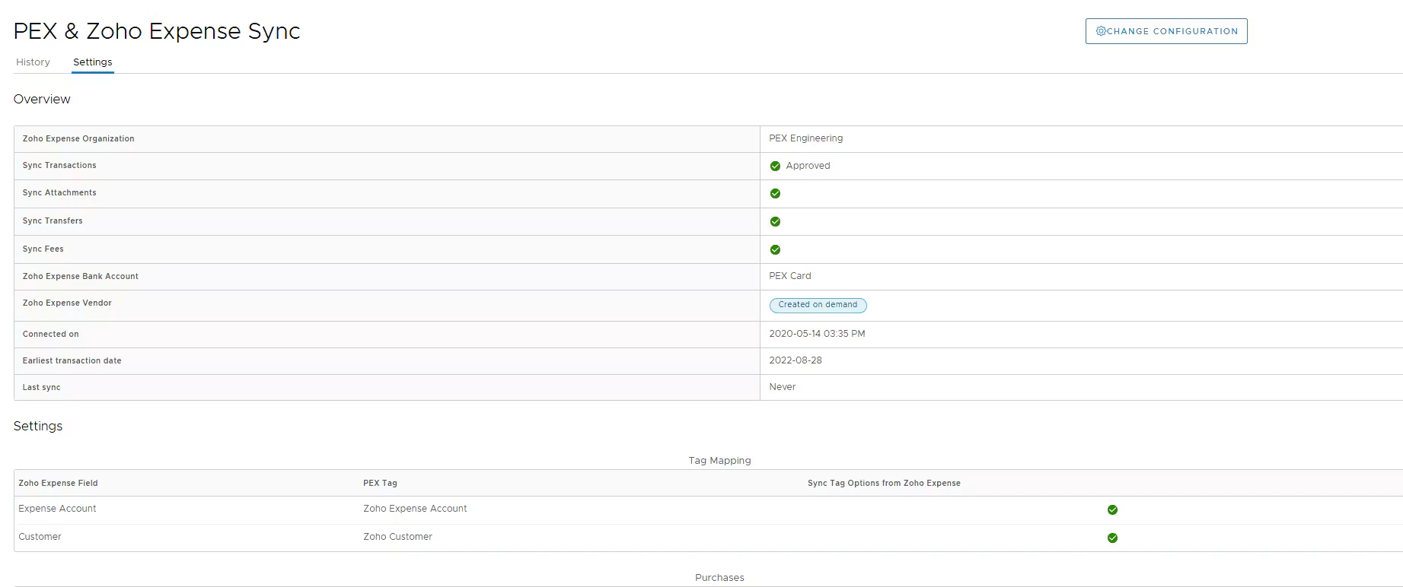Open the Change Configuration button
The width and height of the screenshot is (1403, 587).
tap(1166, 31)
